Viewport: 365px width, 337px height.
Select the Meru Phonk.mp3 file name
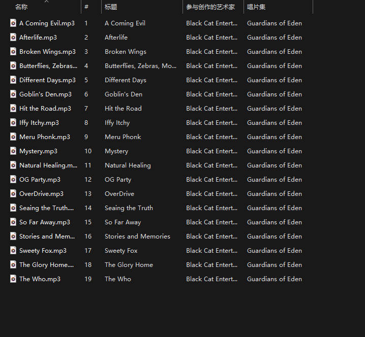pos(45,137)
